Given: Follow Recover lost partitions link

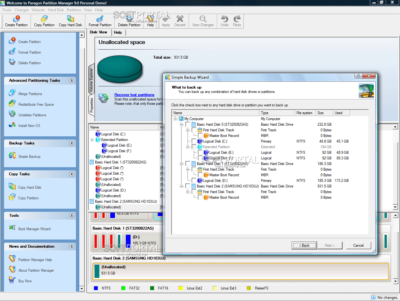Looking at the screenshot, I should [x=134, y=95].
